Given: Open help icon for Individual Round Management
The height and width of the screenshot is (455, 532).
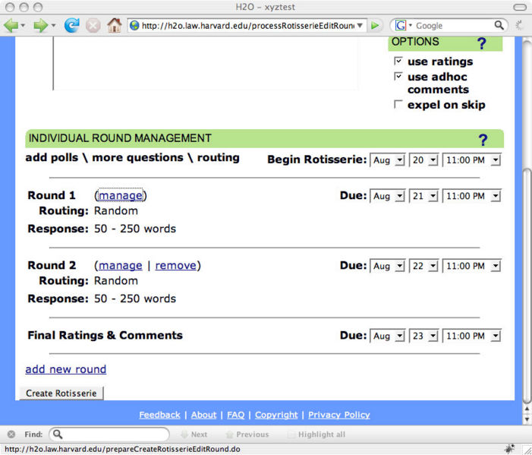Looking at the screenshot, I should coord(483,140).
